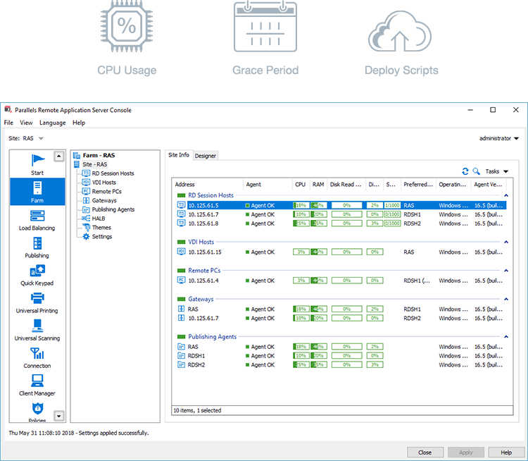This screenshot has width=528, height=461.
Task: Collapse the Publishing Agents group
Action: pyautogui.click(x=505, y=337)
